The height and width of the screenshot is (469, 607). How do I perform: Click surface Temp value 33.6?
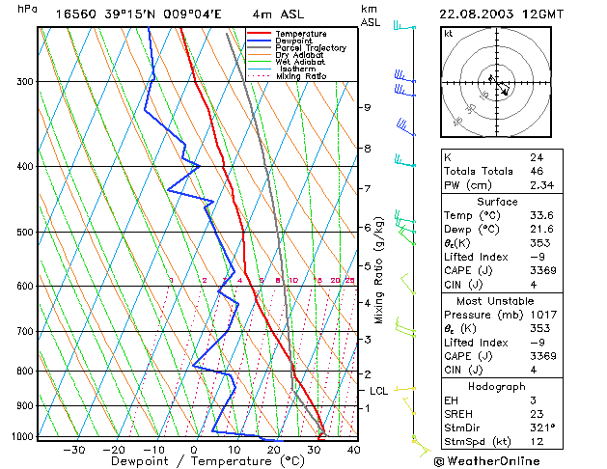[x=542, y=215]
